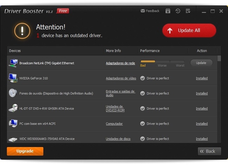Click the device list scrollbar thumb
Viewport: 228px width, 165px height.
219,58
